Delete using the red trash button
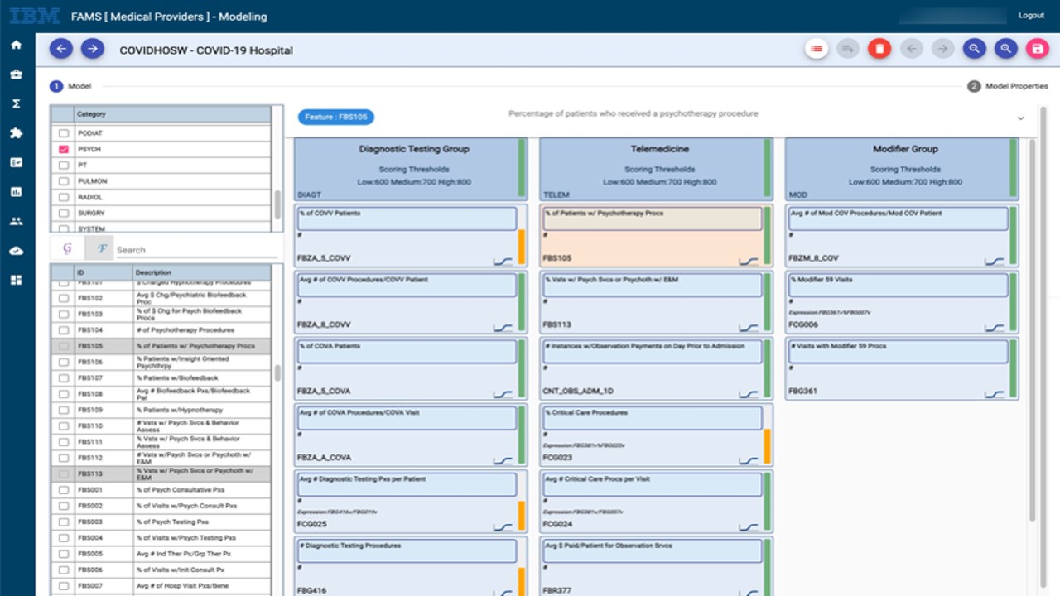This screenshot has width=1060, height=596. click(x=879, y=49)
